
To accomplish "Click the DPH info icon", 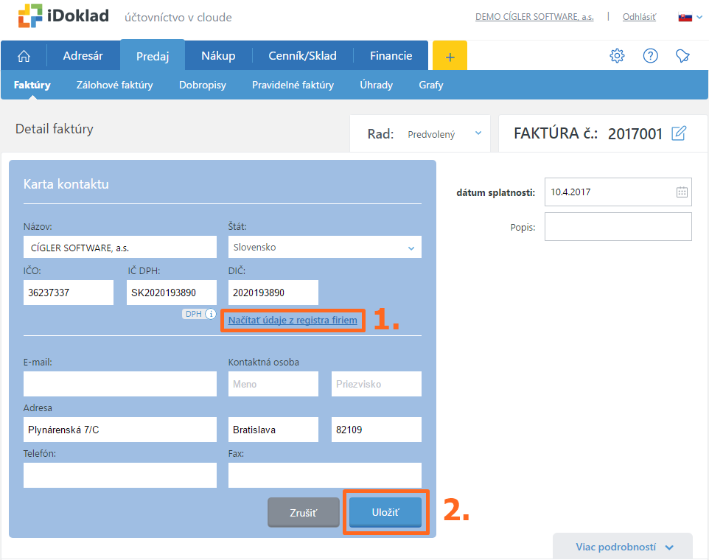I will pyautogui.click(x=211, y=314).
